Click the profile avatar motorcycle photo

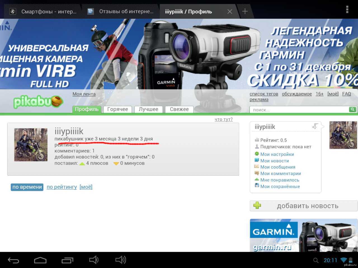[x=31, y=145]
